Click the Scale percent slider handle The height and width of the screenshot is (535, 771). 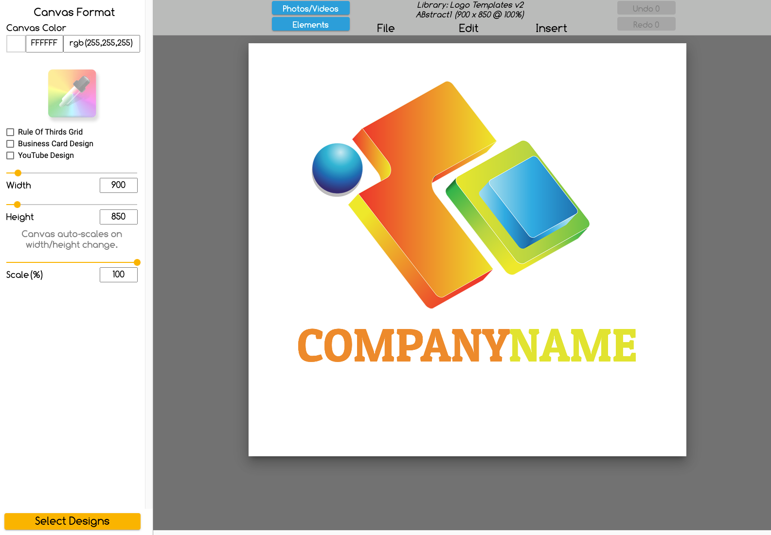pos(137,262)
